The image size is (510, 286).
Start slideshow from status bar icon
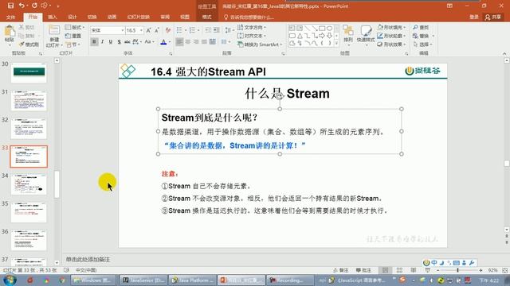click(x=427, y=270)
